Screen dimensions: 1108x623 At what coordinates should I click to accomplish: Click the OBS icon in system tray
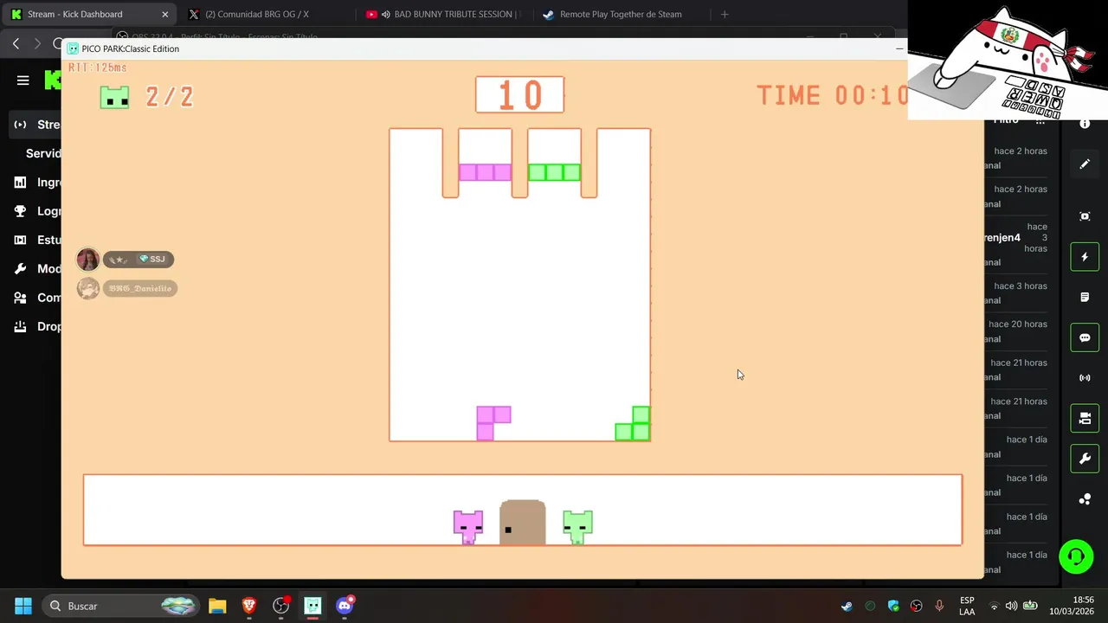pos(916,606)
